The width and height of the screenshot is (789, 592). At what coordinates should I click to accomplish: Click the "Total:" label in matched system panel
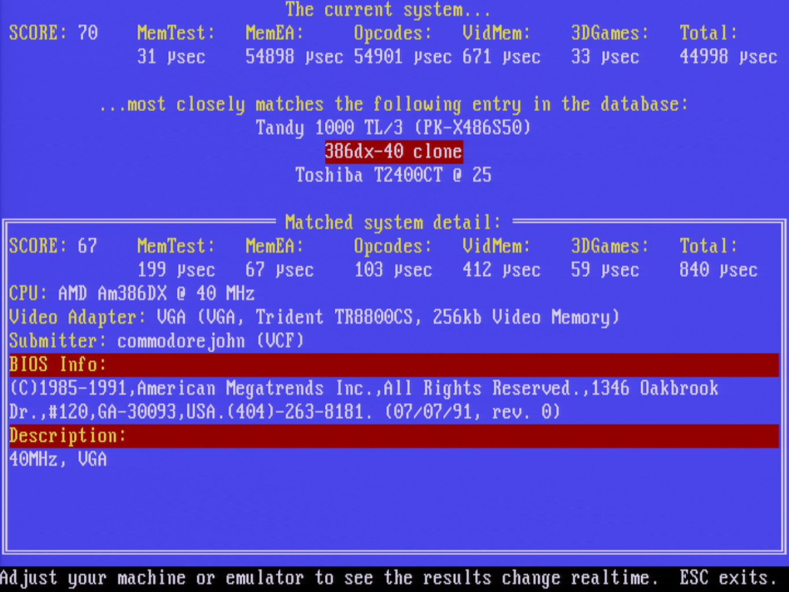(x=709, y=246)
